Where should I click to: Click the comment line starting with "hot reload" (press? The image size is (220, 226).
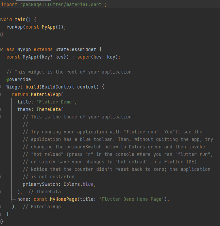(118, 155)
